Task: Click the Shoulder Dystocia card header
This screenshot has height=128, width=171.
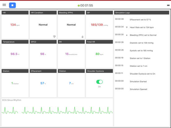Action: click(99, 71)
